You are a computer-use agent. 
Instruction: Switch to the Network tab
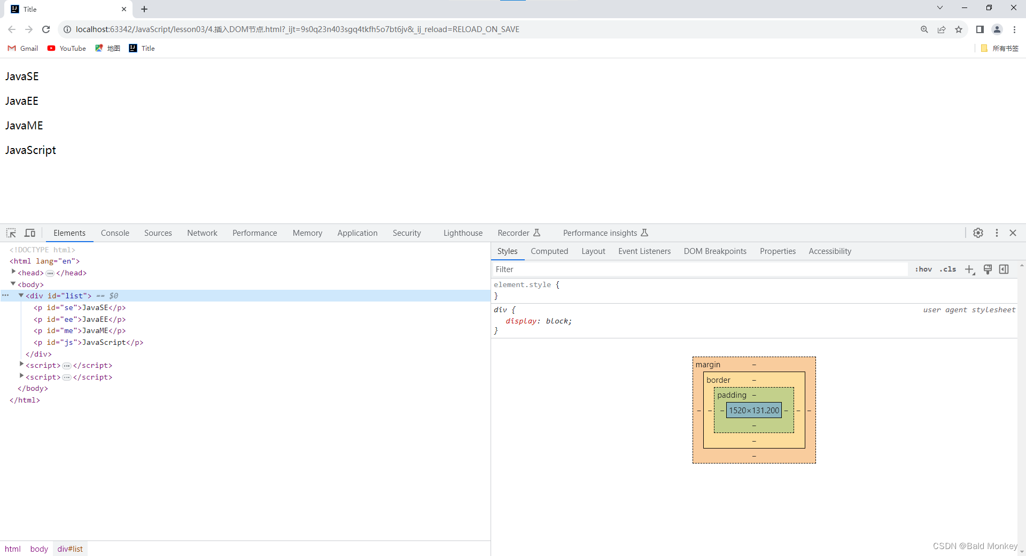pyautogui.click(x=202, y=233)
